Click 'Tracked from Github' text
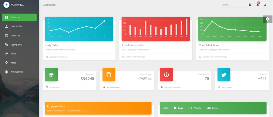Viewport: 273px width, 117px height. [172, 87]
